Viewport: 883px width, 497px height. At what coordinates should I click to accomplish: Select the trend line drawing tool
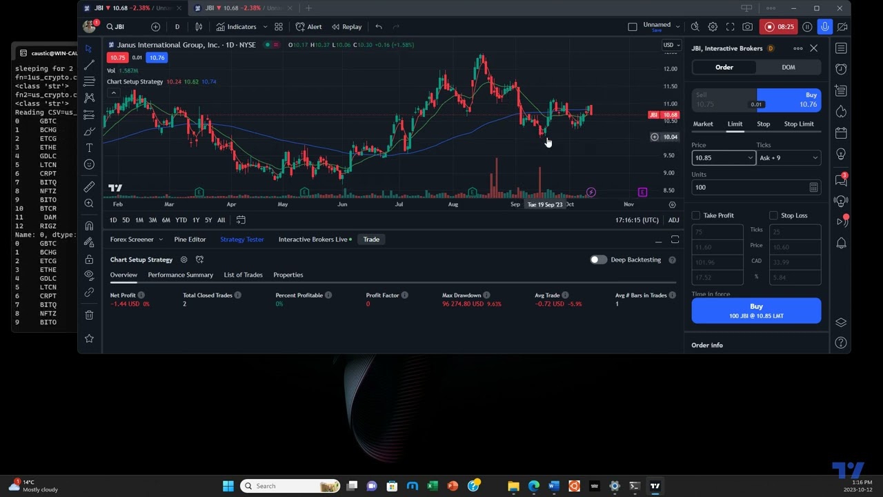[x=89, y=65]
